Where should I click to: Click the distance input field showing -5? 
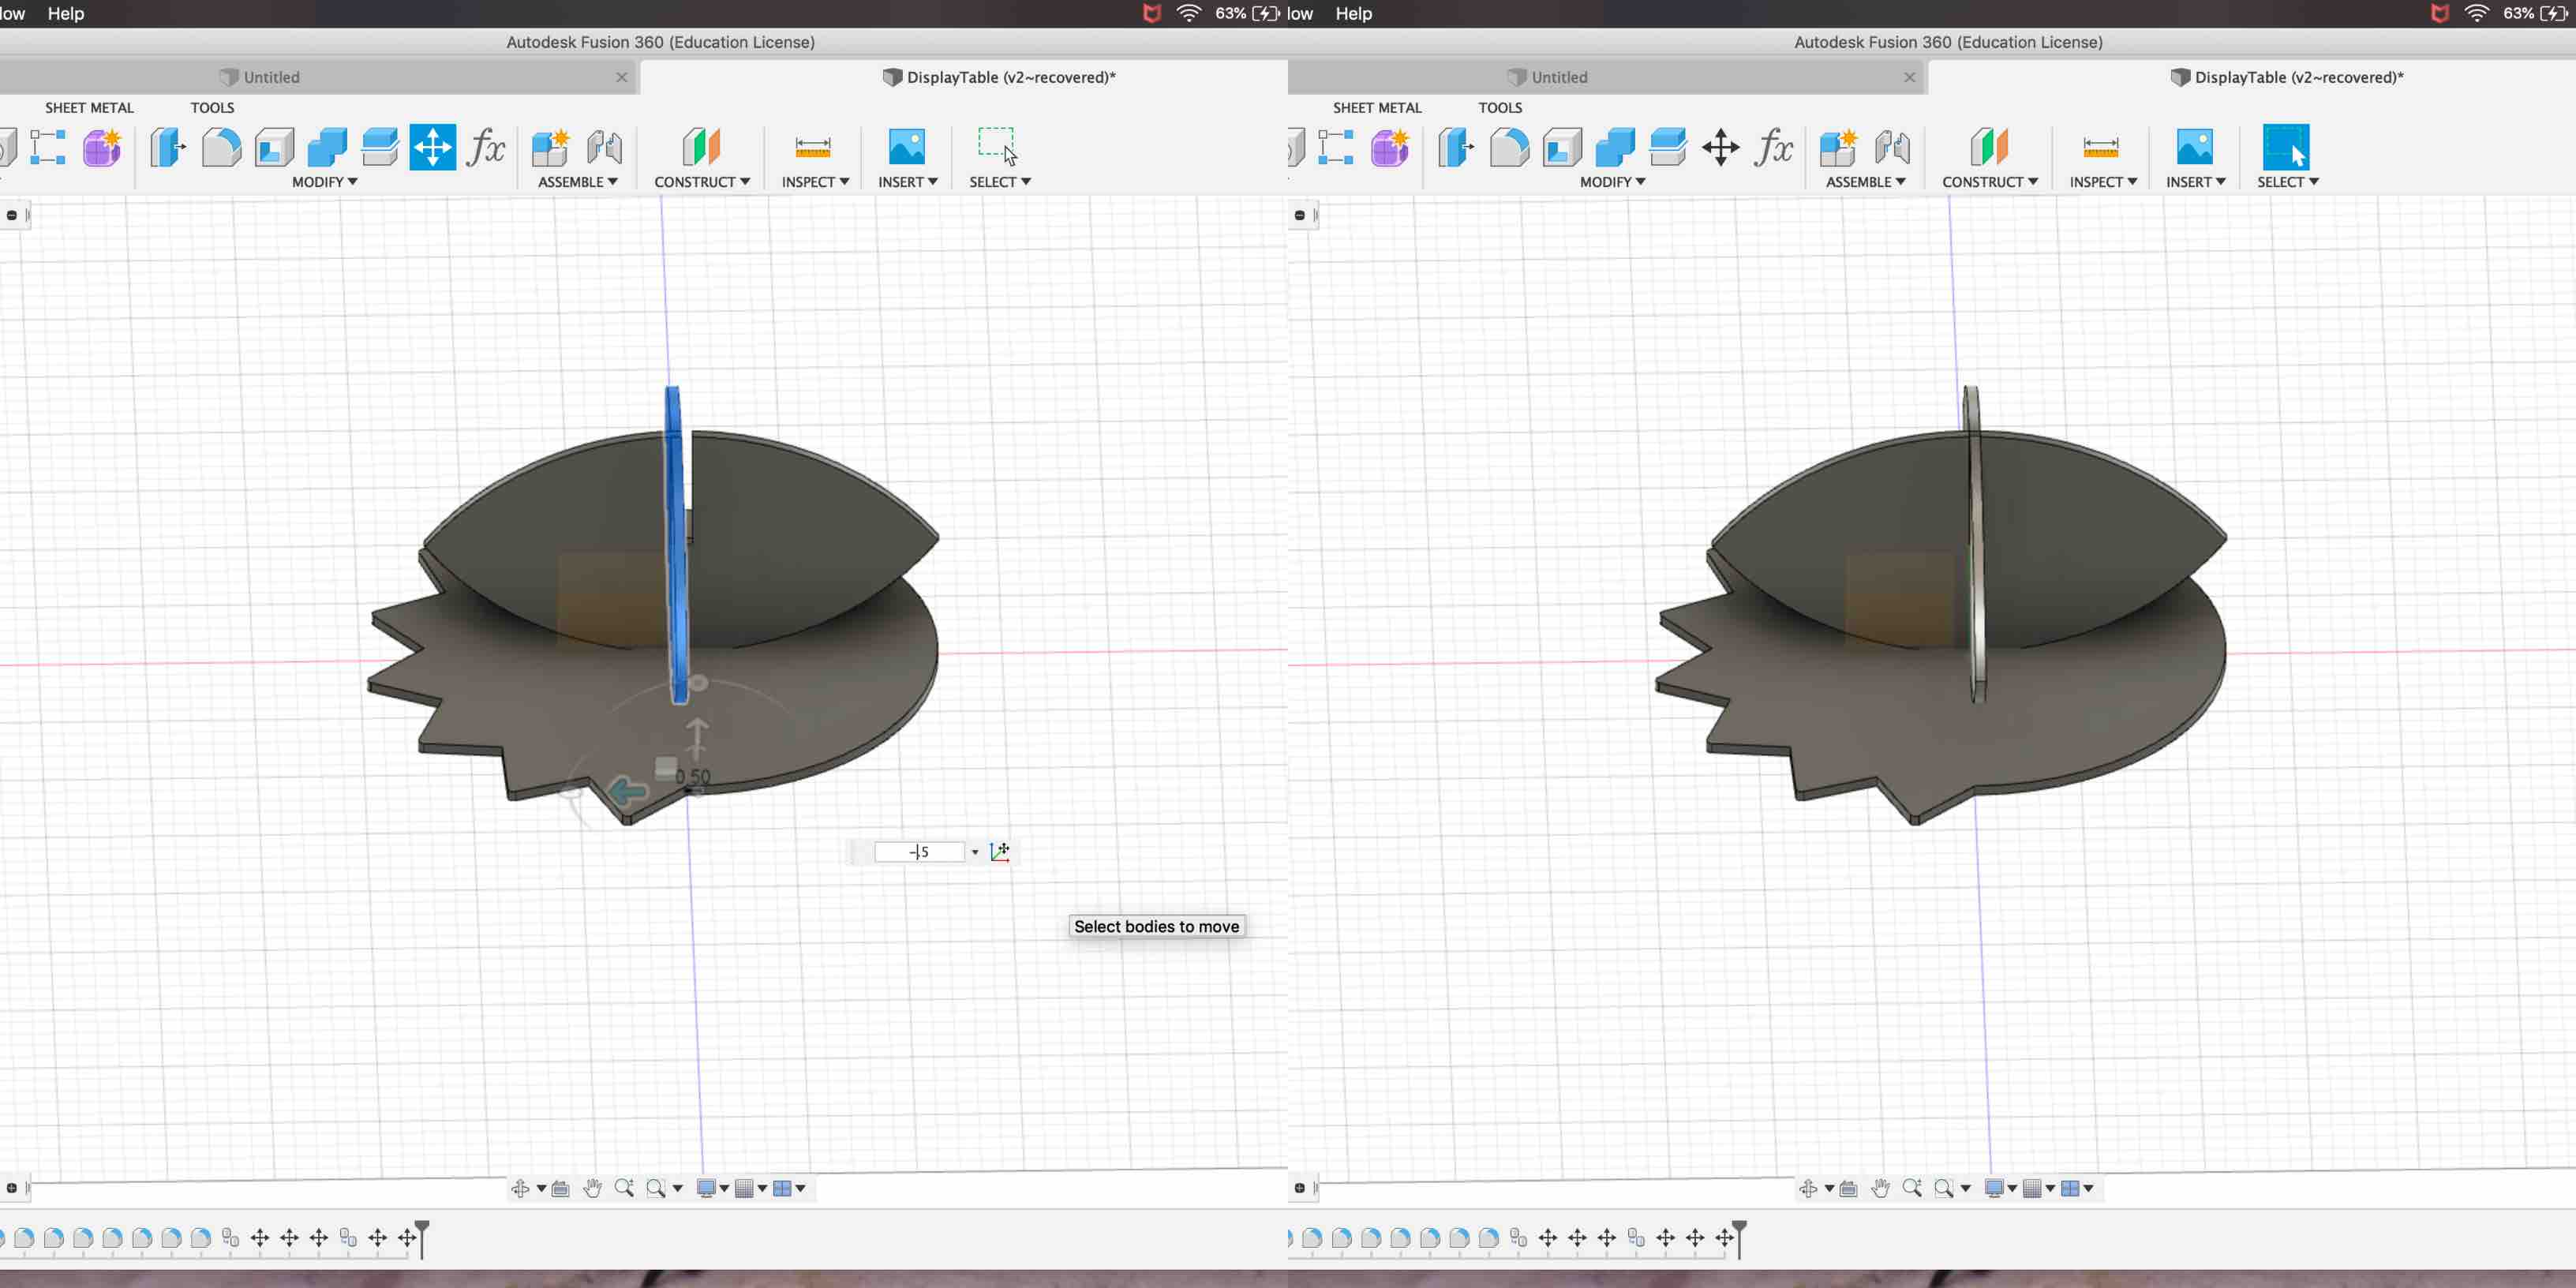[919, 852]
